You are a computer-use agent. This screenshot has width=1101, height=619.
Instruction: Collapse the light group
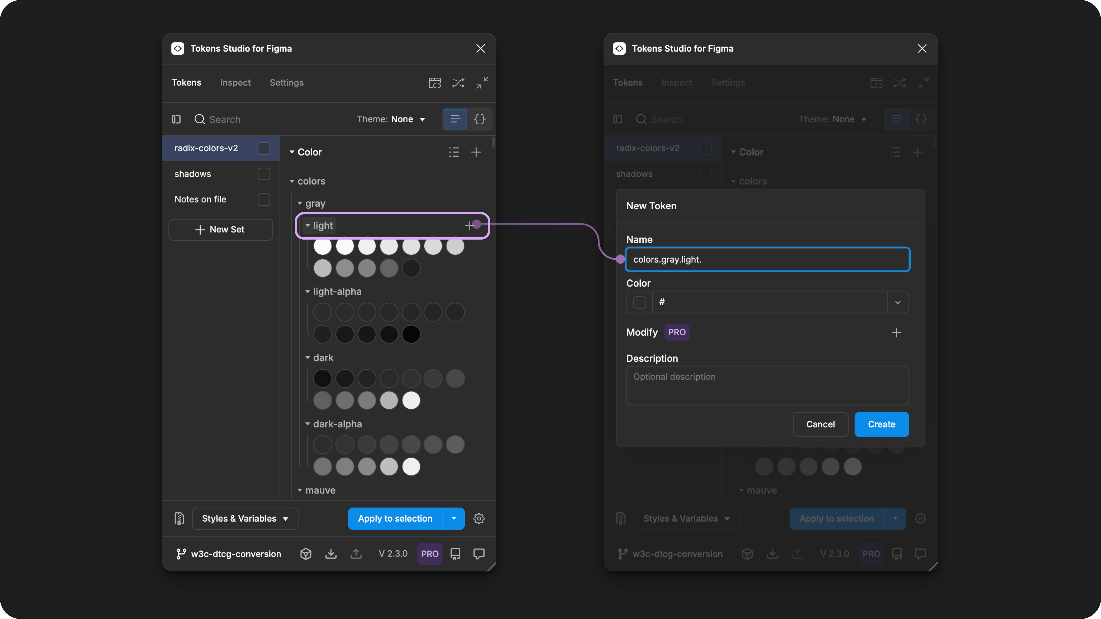point(308,225)
